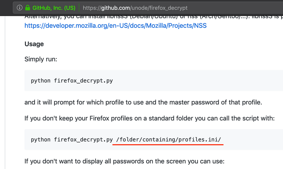Open the site information (i) icon
Viewport: 283px width, 169px height.
click(20, 8)
